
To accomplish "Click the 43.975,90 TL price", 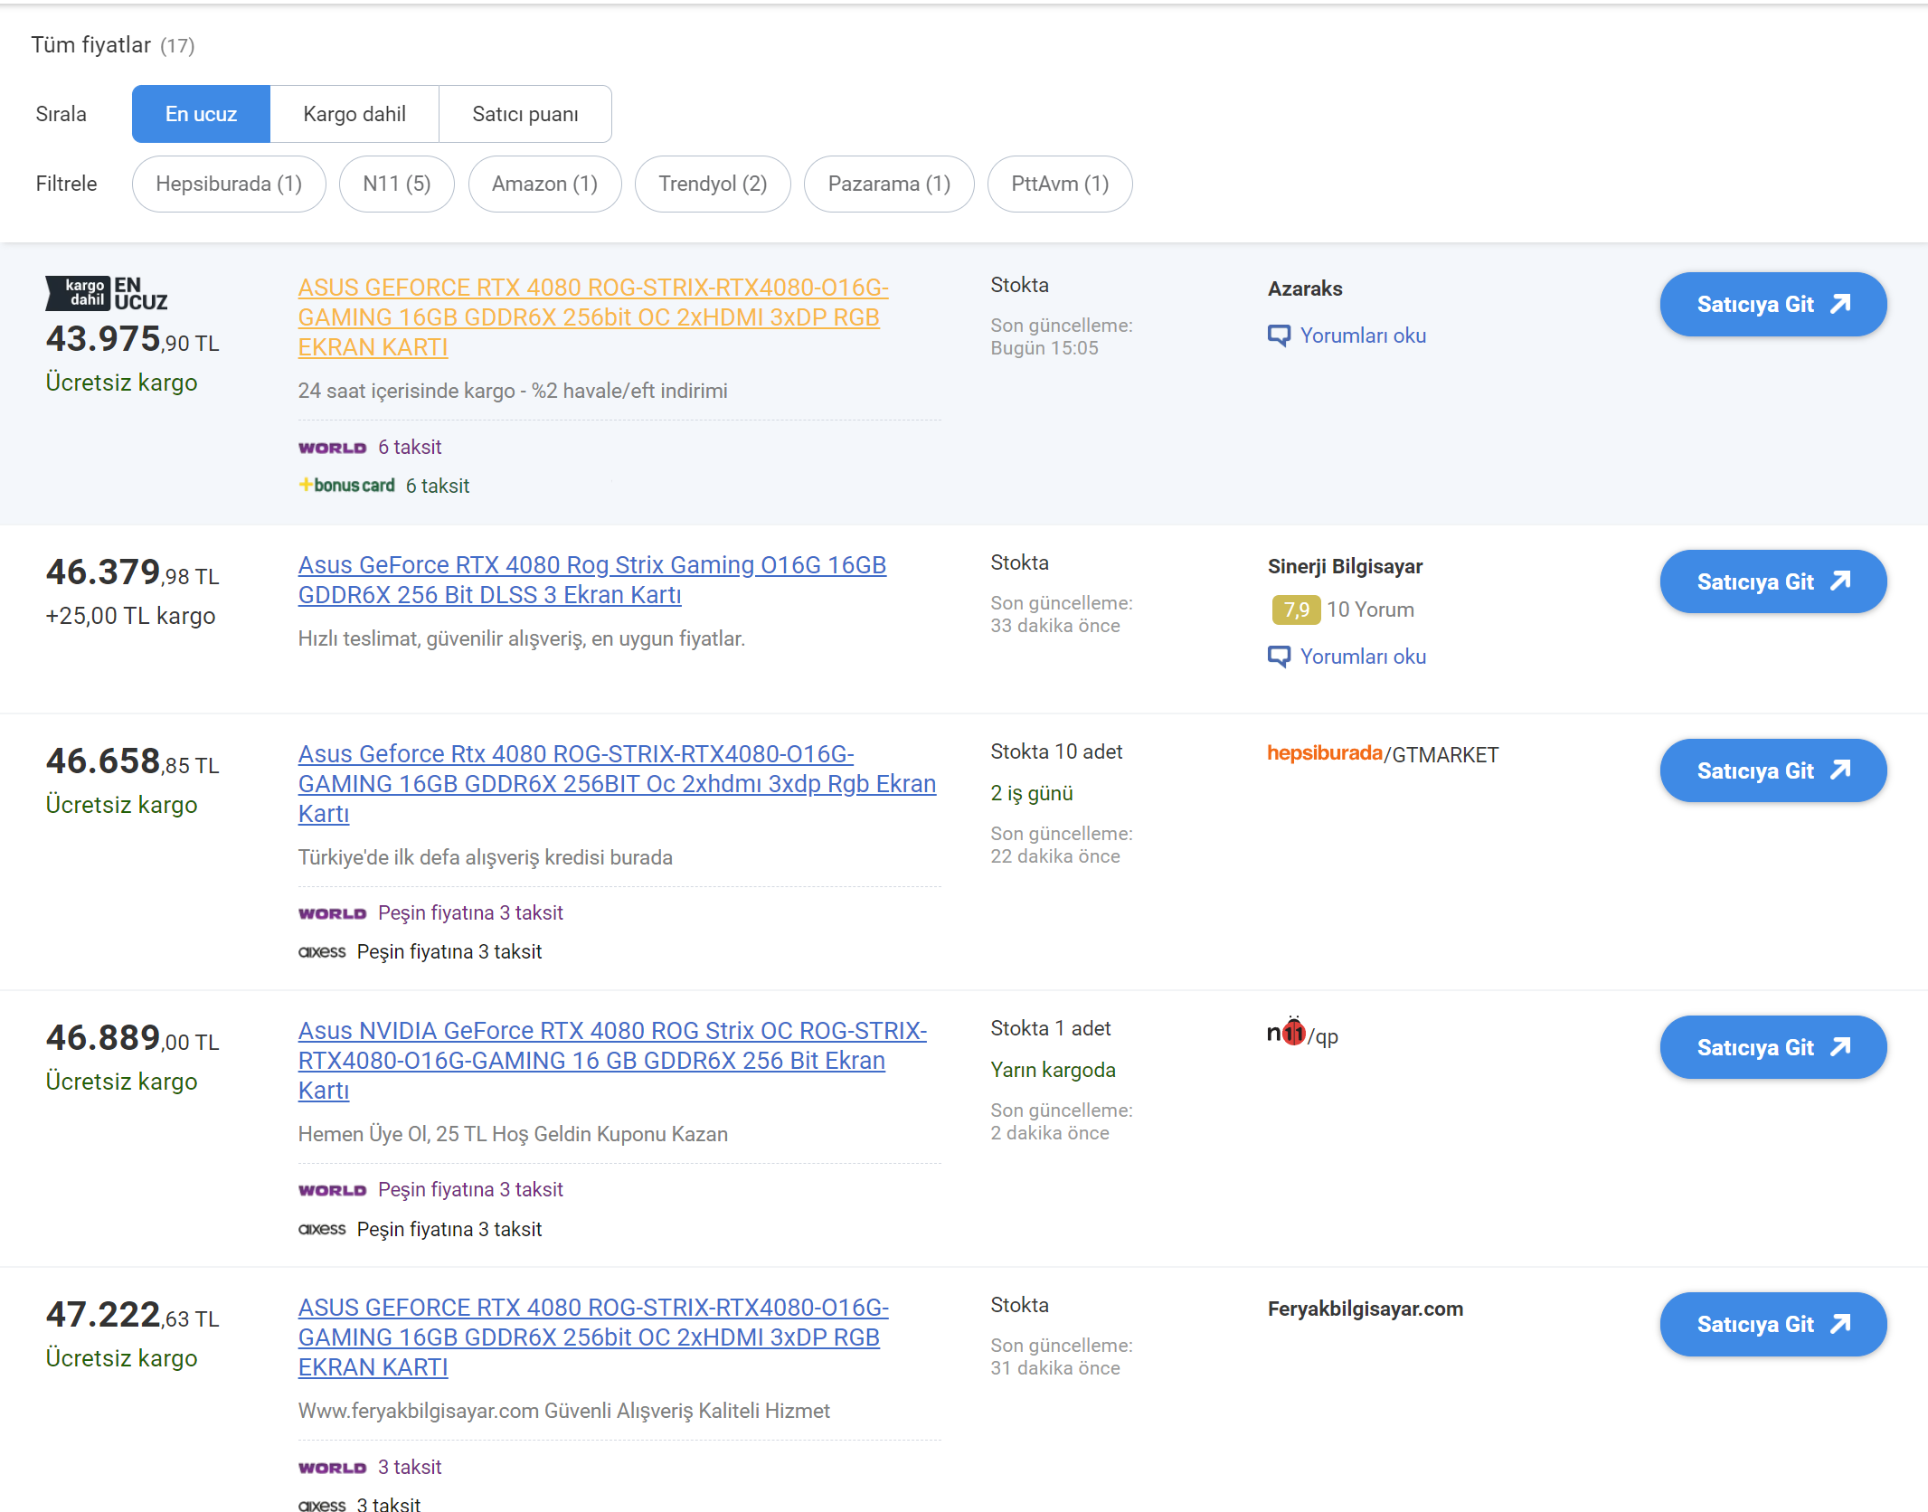I will (133, 339).
